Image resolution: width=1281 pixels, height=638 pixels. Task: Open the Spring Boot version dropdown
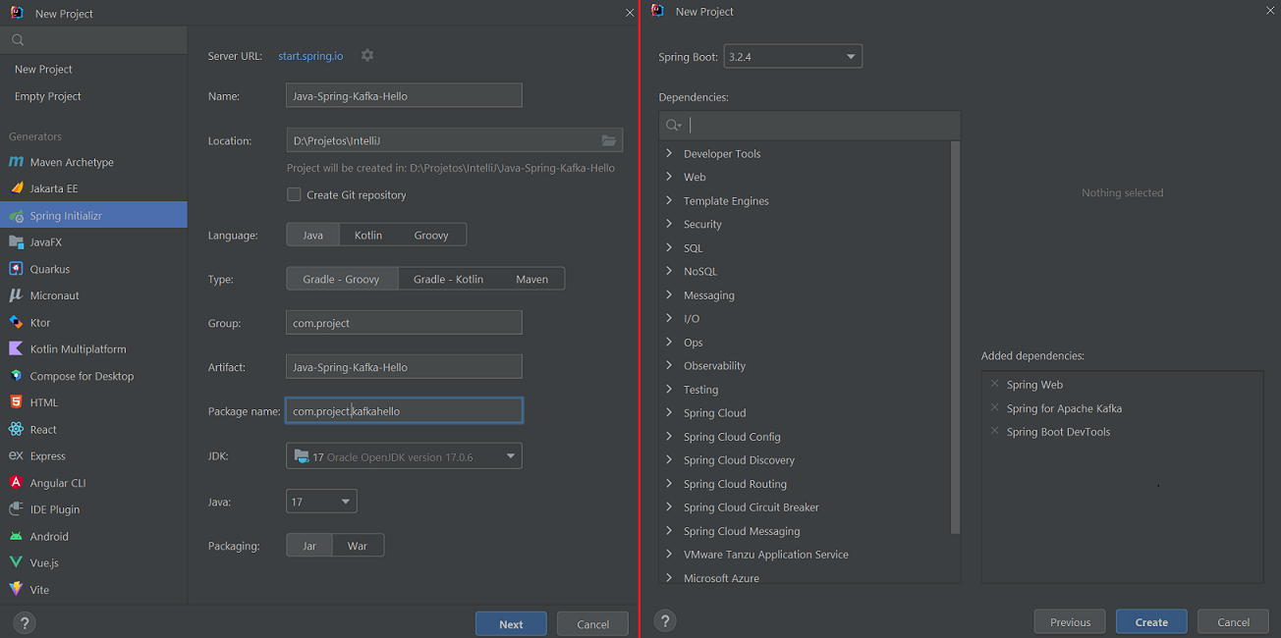793,57
